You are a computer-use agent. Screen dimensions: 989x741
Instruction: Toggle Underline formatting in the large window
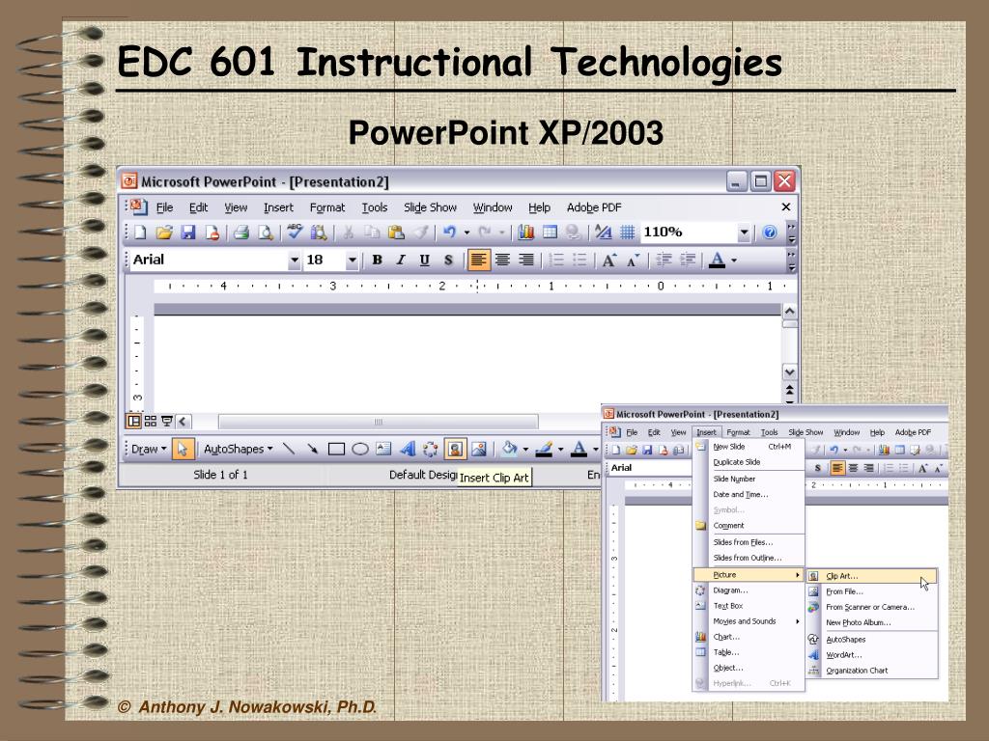click(x=425, y=260)
